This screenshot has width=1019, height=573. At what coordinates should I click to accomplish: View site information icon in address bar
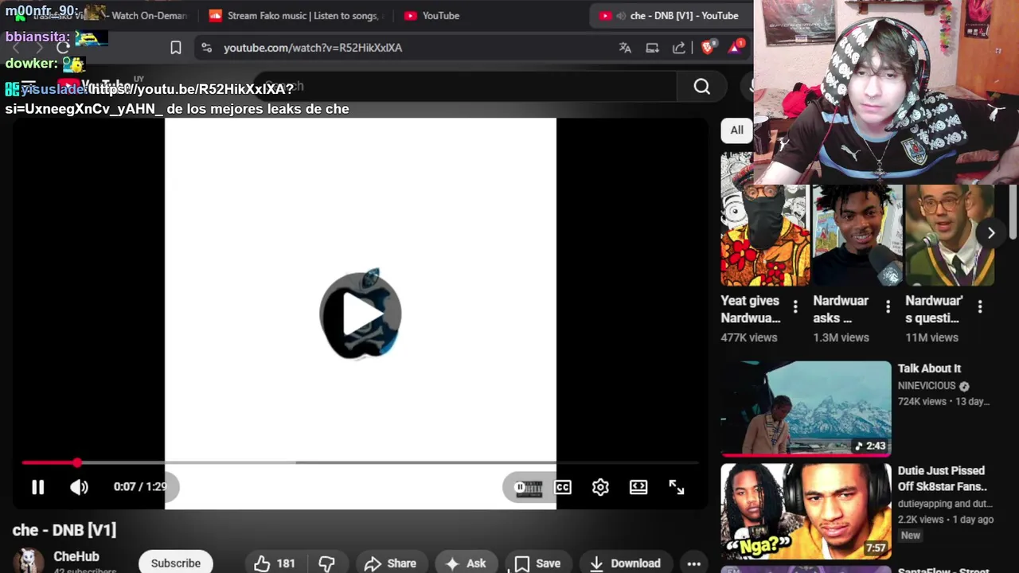[x=206, y=48]
